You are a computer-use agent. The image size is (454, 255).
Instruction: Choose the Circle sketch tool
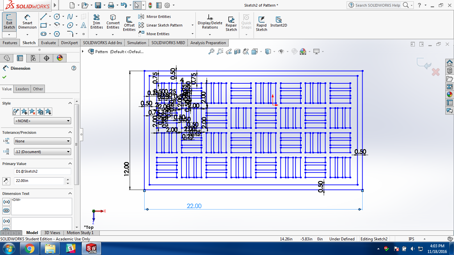pyautogui.click(x=57, y=16)
